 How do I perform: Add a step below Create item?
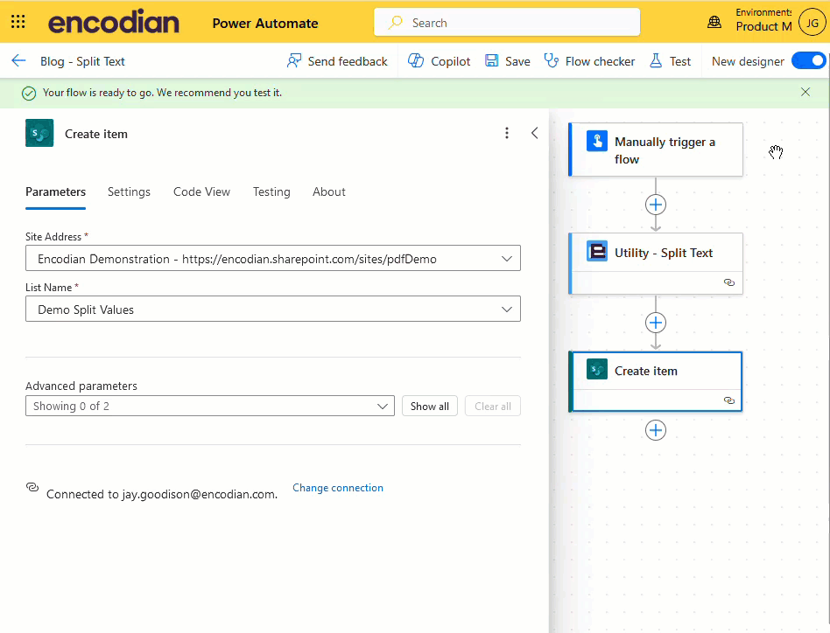(x=655, y=430)
